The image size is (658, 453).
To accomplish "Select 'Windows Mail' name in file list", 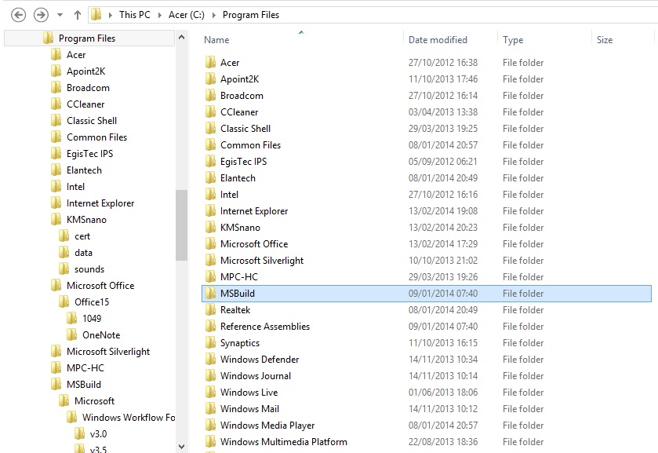I will [249, 409].
